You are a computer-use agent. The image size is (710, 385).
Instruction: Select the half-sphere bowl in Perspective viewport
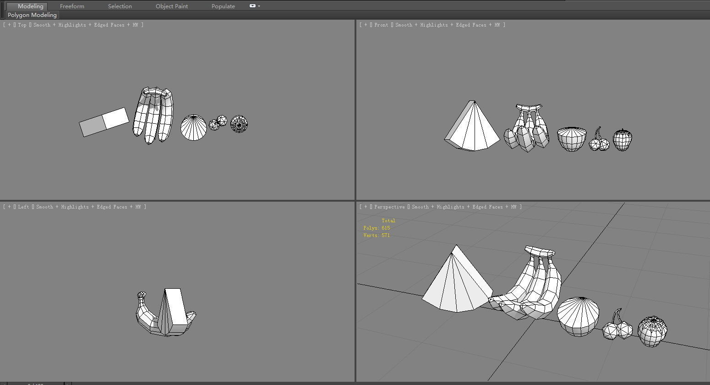pos(578,317)
